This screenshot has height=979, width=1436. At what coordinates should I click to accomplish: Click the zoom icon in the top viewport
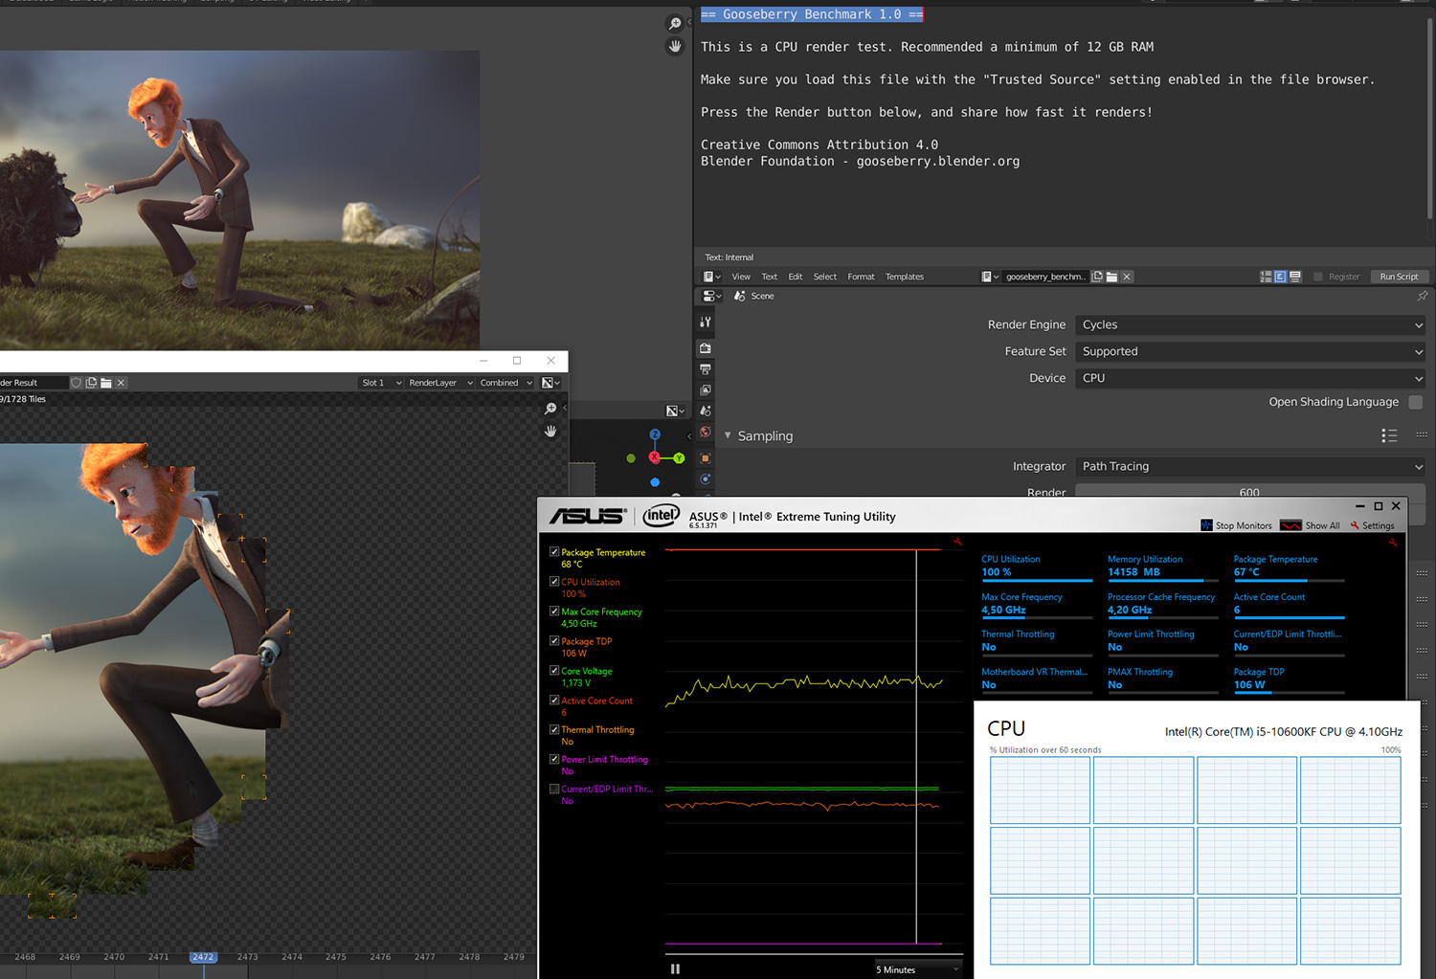(675, 24)
